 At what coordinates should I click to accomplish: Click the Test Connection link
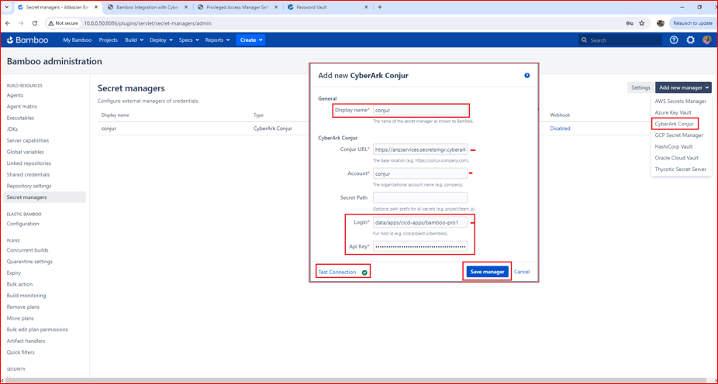coord(337,272)
